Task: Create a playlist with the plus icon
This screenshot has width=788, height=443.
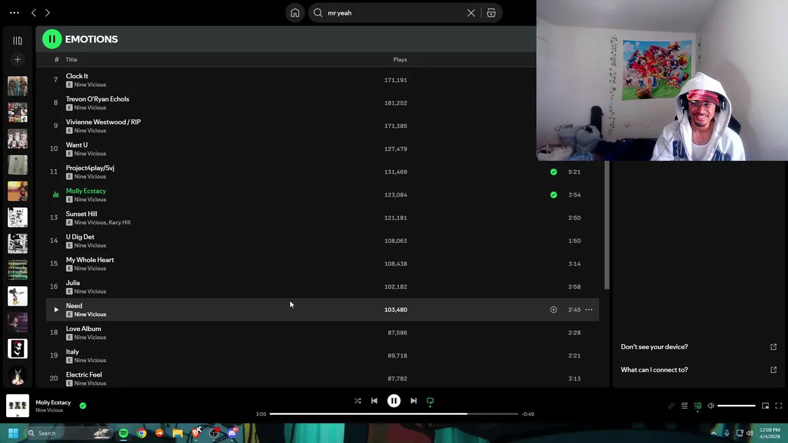Action: pos(17,60)
